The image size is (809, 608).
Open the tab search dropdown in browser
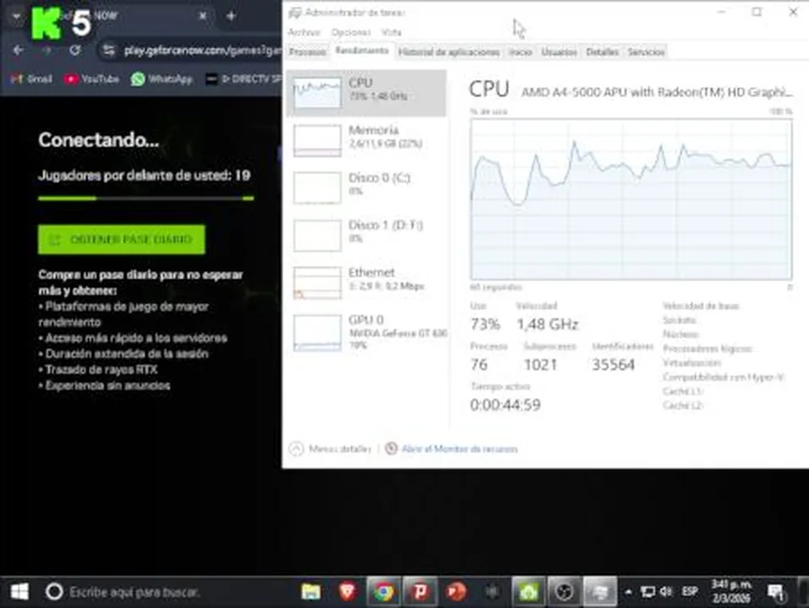pos(16,16)
